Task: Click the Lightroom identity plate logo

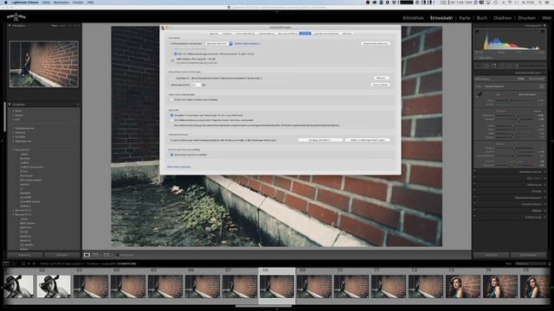Action: (16, 17)
